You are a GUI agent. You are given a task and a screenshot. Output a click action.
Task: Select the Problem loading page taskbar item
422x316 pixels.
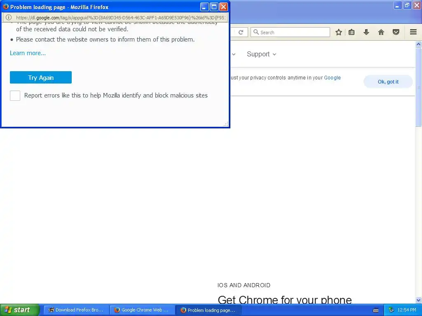[209, 310]
